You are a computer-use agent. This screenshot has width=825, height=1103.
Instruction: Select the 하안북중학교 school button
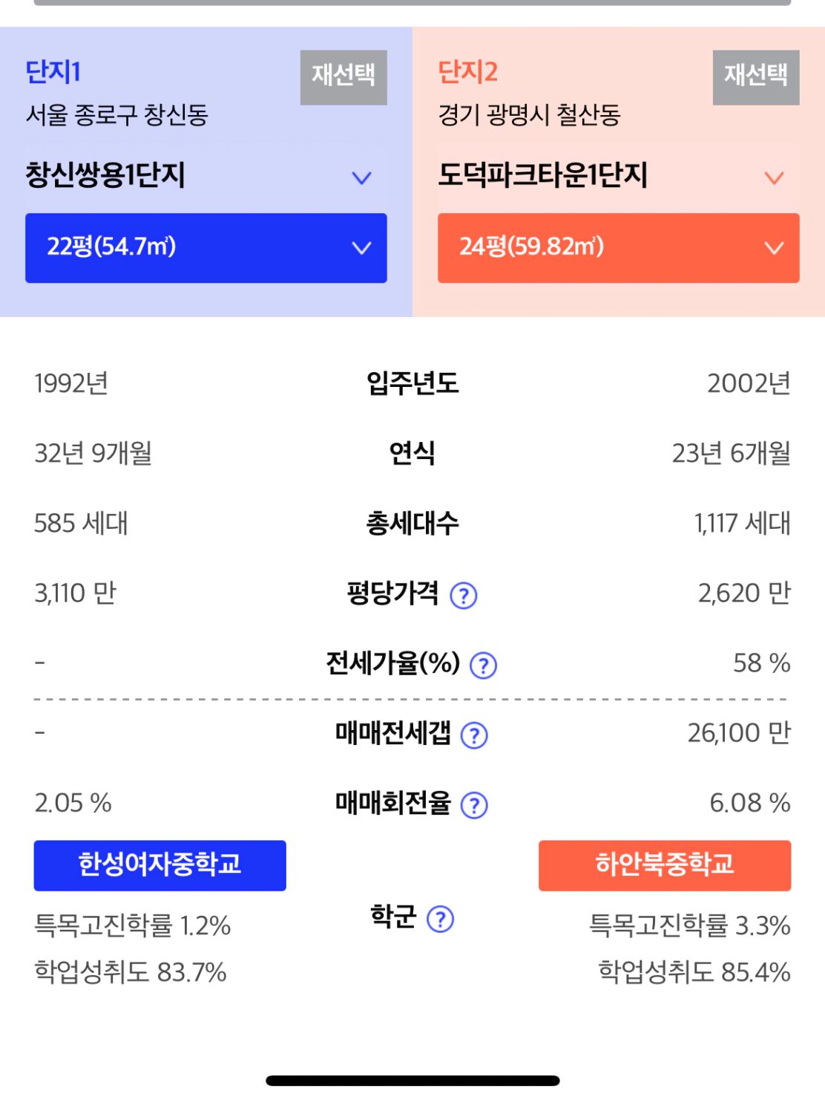tap(664, 865)
